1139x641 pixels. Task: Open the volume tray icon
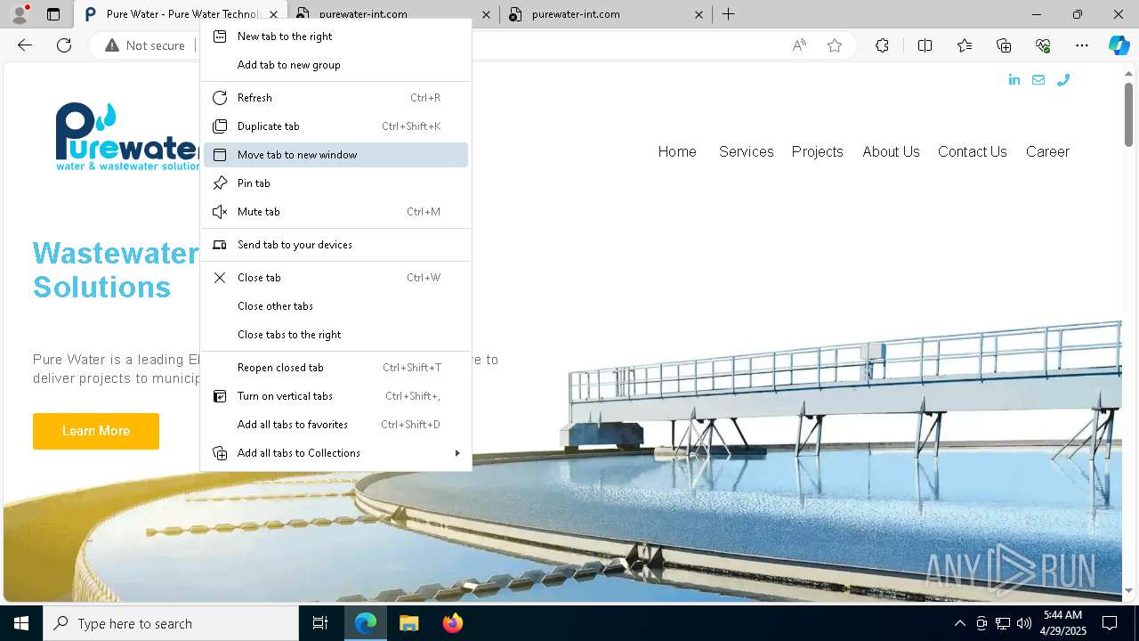click(1024, 623)
